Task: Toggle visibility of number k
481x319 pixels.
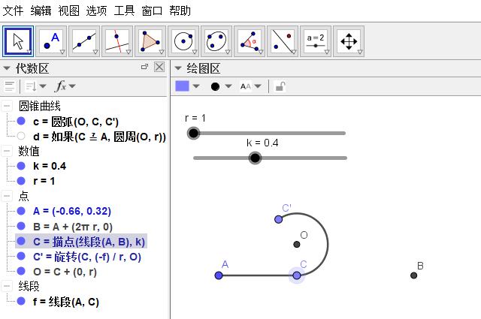Action: pyautogui.click(x=21, y=166)
